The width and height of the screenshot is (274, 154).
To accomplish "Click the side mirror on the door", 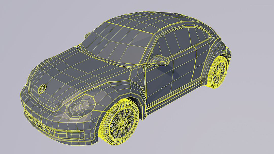I will coord(159,60).
